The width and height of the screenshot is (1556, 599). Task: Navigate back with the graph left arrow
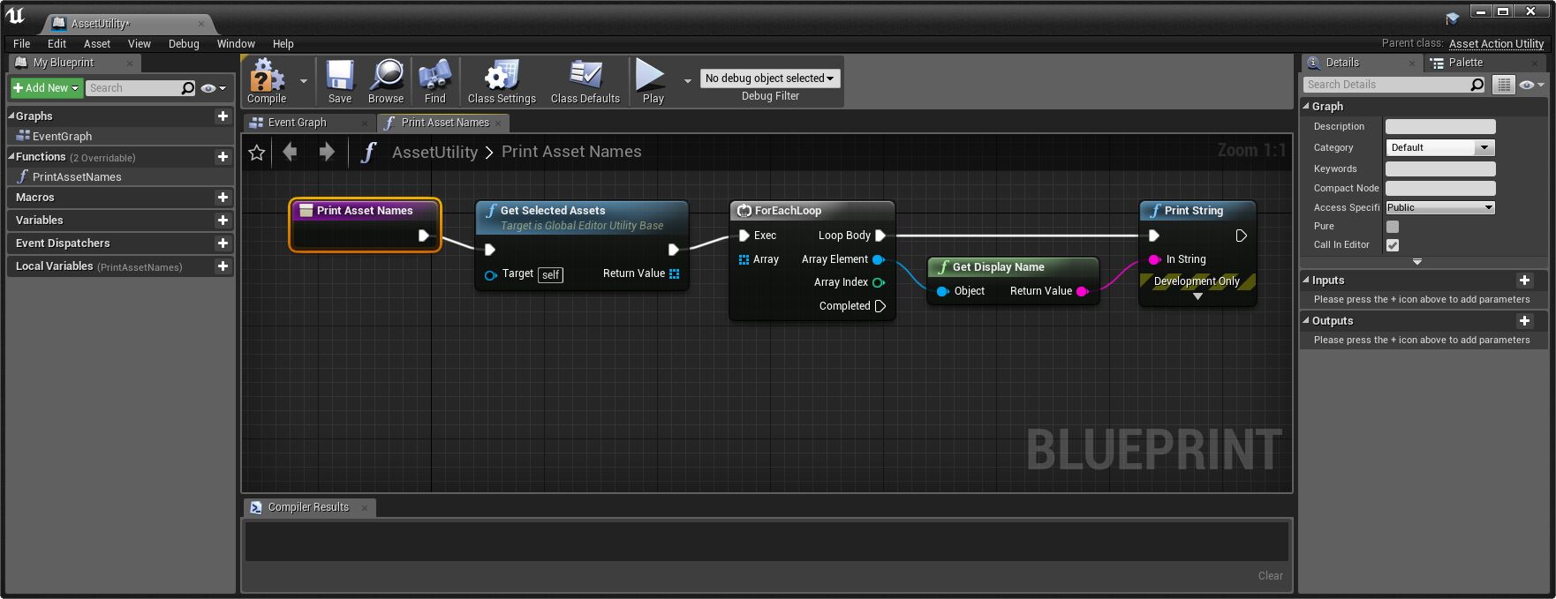tap(290, 152)
